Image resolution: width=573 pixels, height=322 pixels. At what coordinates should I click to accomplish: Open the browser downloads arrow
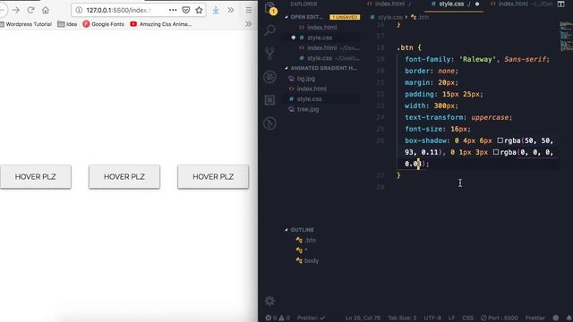216,10
